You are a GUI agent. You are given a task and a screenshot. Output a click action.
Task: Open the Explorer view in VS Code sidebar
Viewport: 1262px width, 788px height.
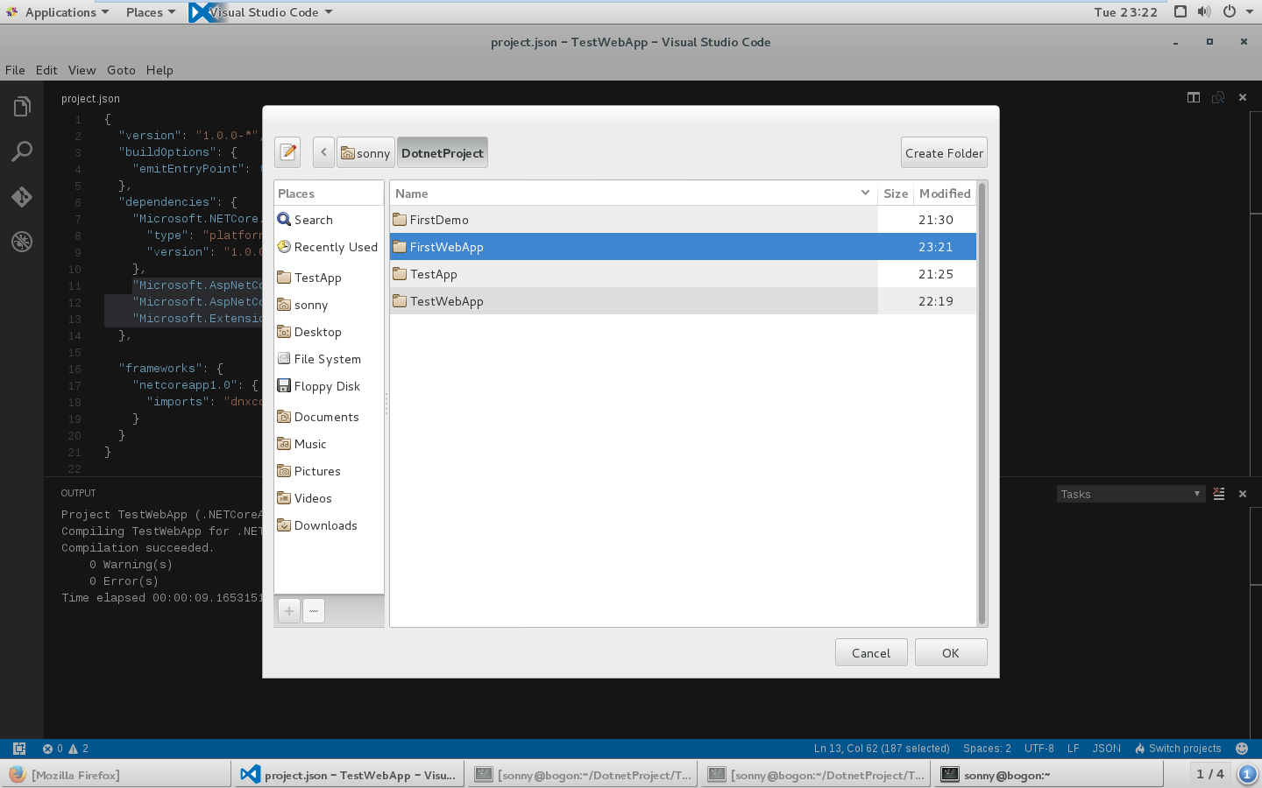(22, 107)
